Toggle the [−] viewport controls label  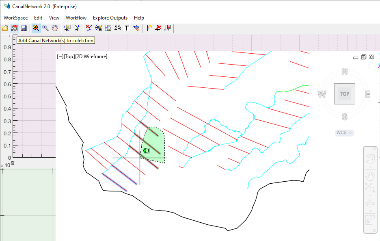pyautogui.click(x=60, y=56)
